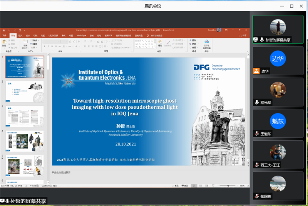Click the Undo arrow in quick access toolbar
The image size is (308, 206).
[x=9, y=30]
